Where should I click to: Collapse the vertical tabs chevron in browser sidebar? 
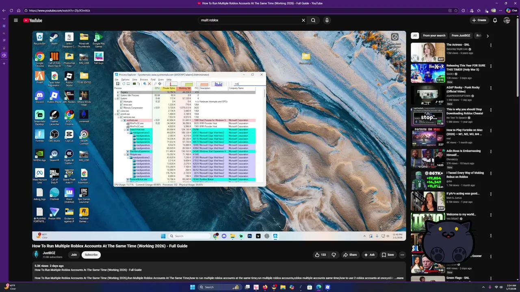4,19
